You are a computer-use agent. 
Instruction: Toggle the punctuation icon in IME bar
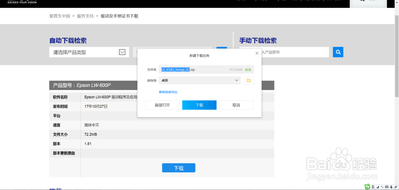click(x=382, y=187)
